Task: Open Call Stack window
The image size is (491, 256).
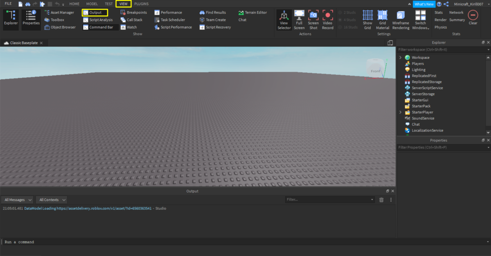Action: point(131,20)
